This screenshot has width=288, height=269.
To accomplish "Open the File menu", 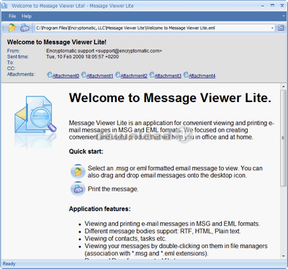I will coord(12,17).
